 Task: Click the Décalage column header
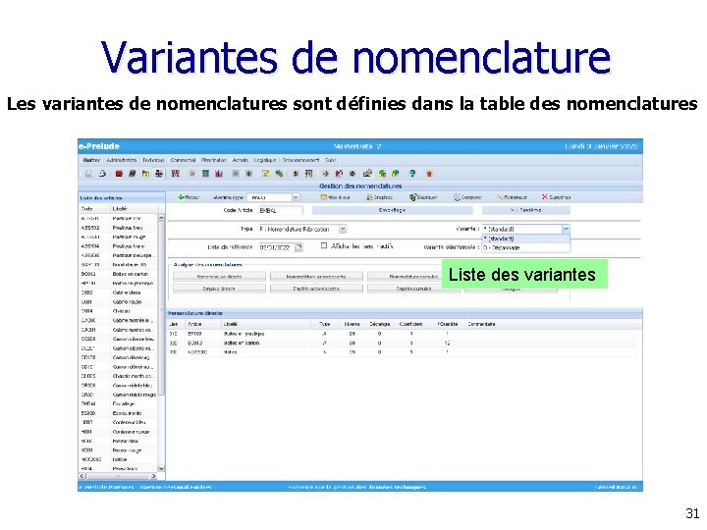click(x=380, y=324)
